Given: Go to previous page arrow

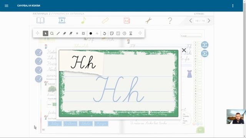Looking at the screenshot, I should 191,21.
